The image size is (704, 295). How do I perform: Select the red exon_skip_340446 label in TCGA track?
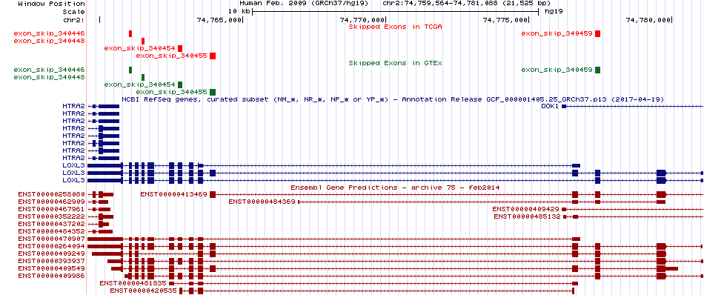[50, 33]
